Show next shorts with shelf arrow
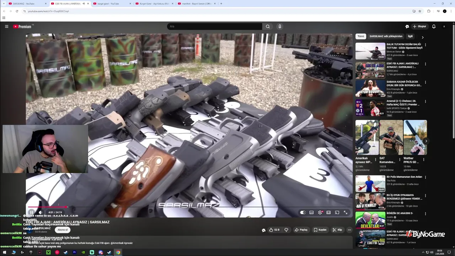Image resolution: width=455 pixels, height=256 pixels. click(x=426, y=141)
